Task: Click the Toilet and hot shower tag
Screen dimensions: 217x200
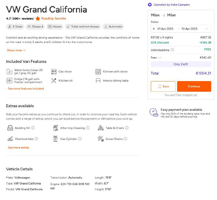Action: 83,26
